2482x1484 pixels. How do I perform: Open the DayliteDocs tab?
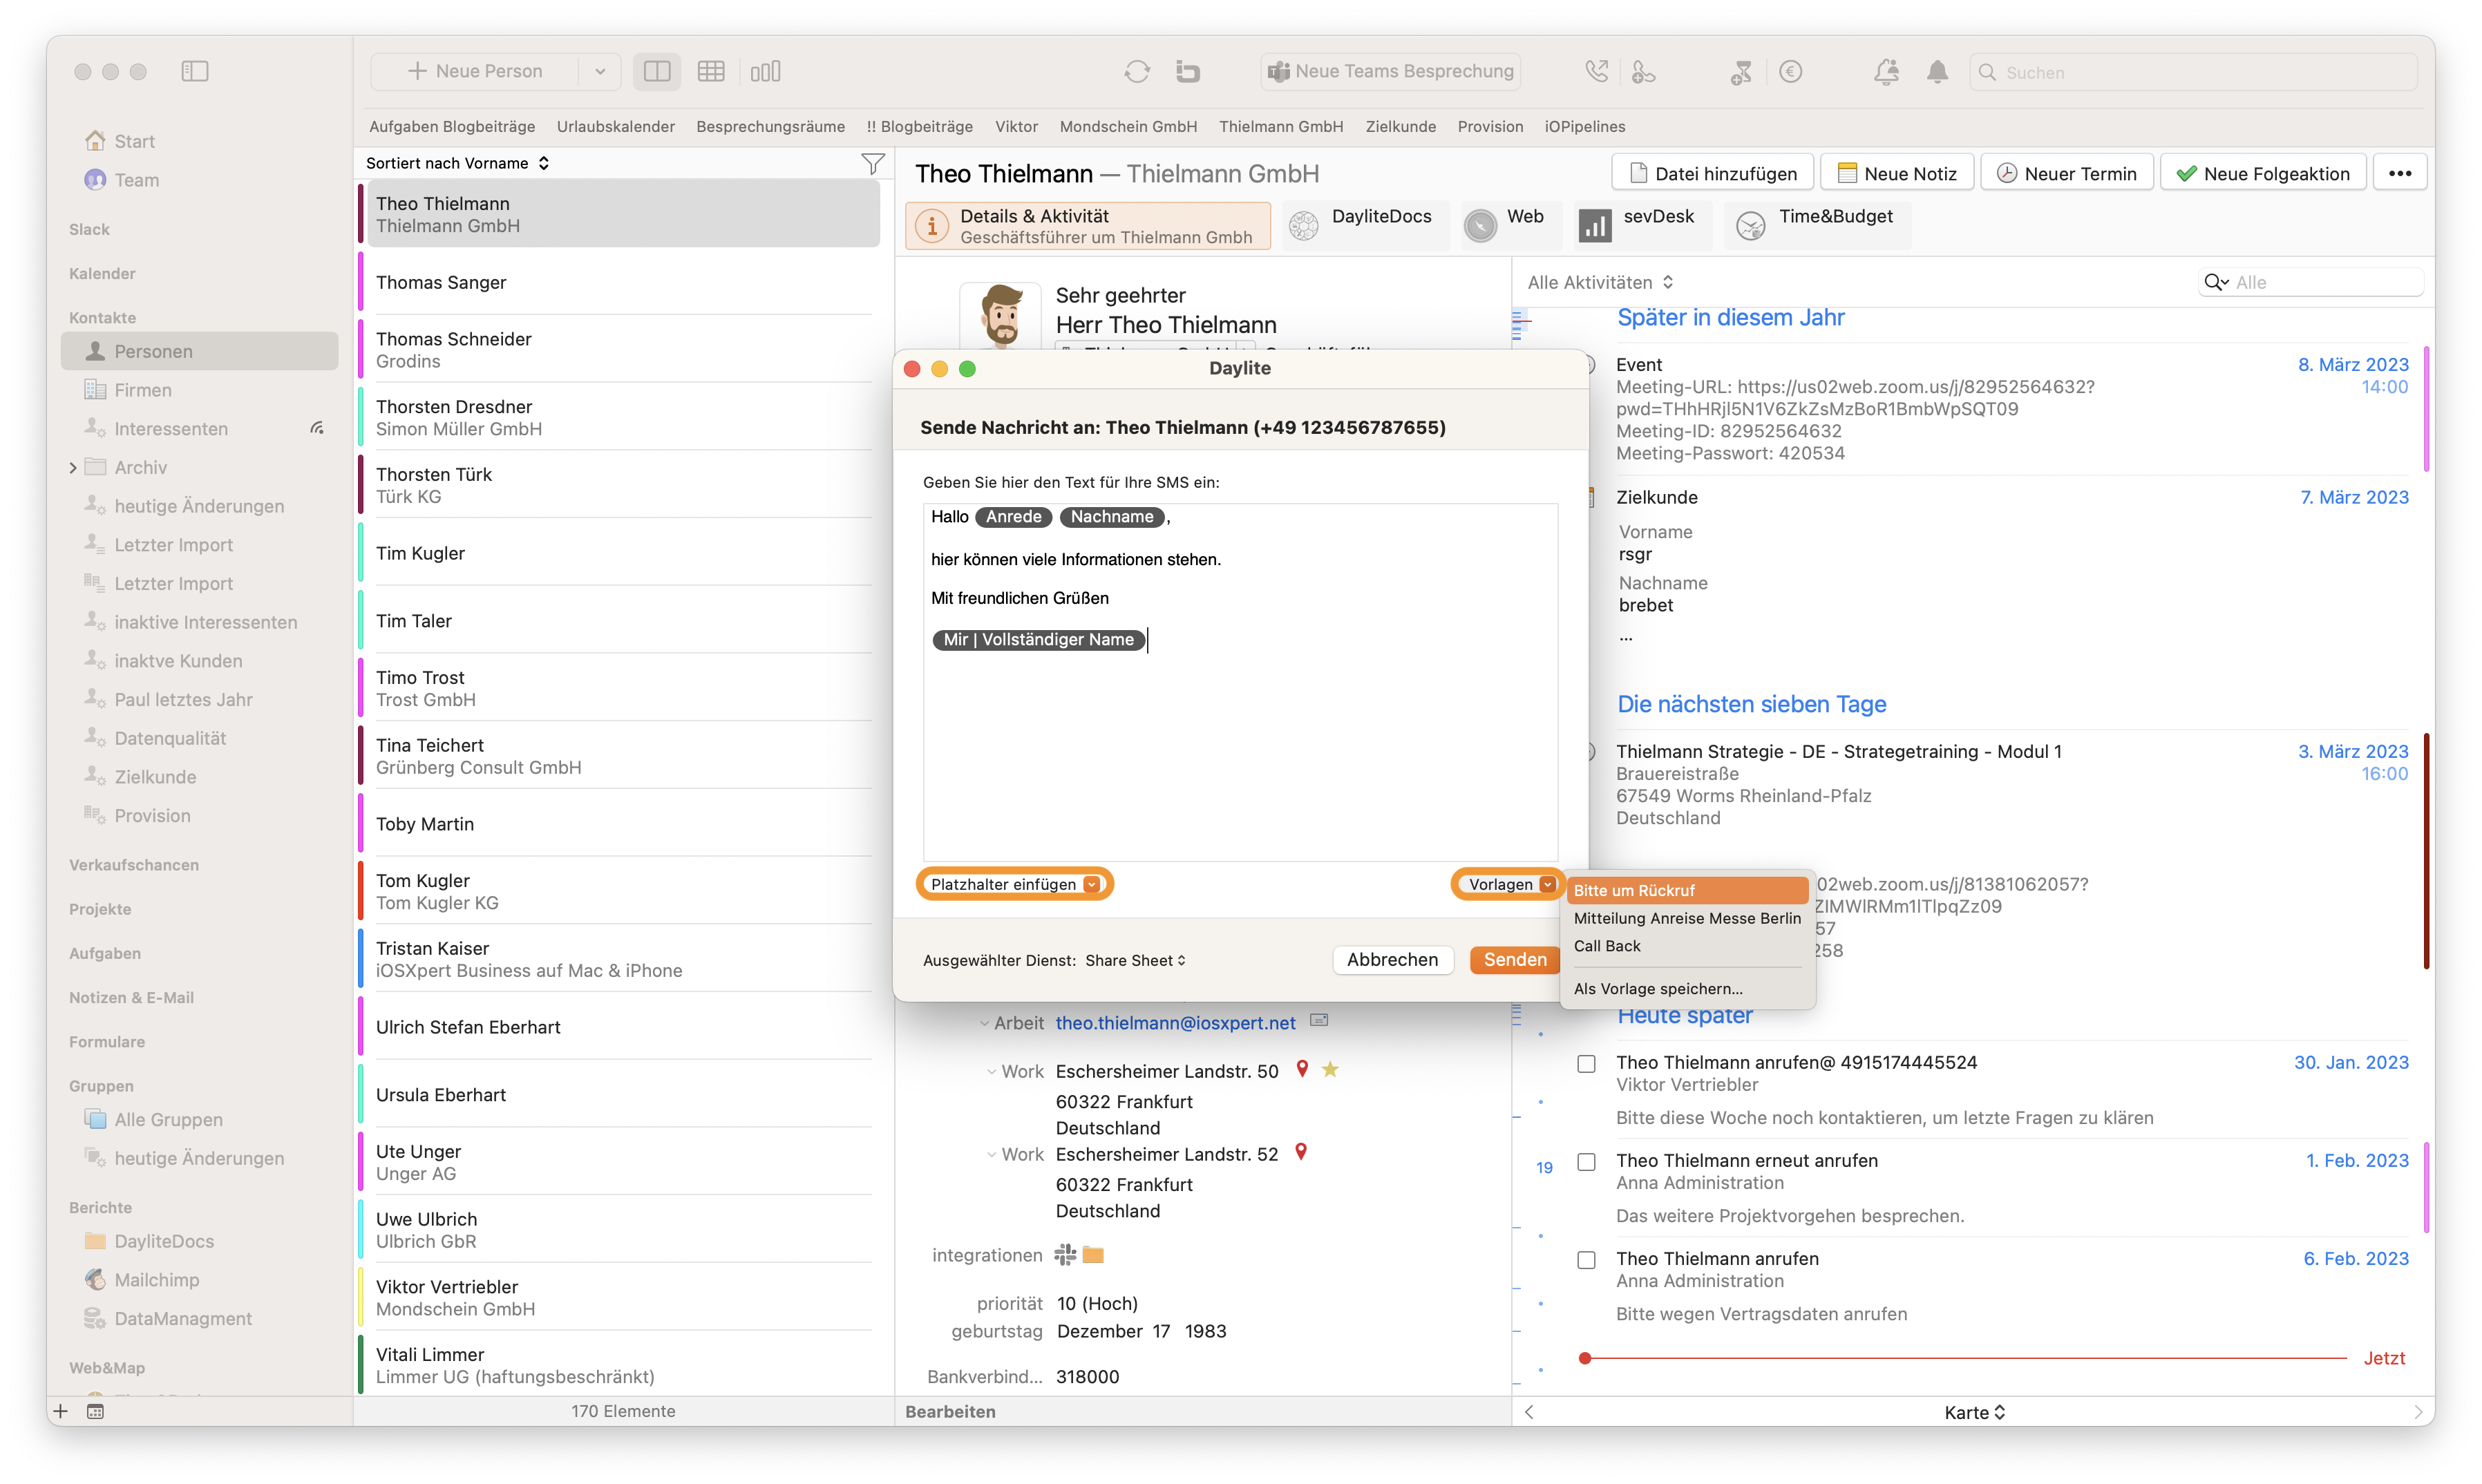pos(1365,225)
